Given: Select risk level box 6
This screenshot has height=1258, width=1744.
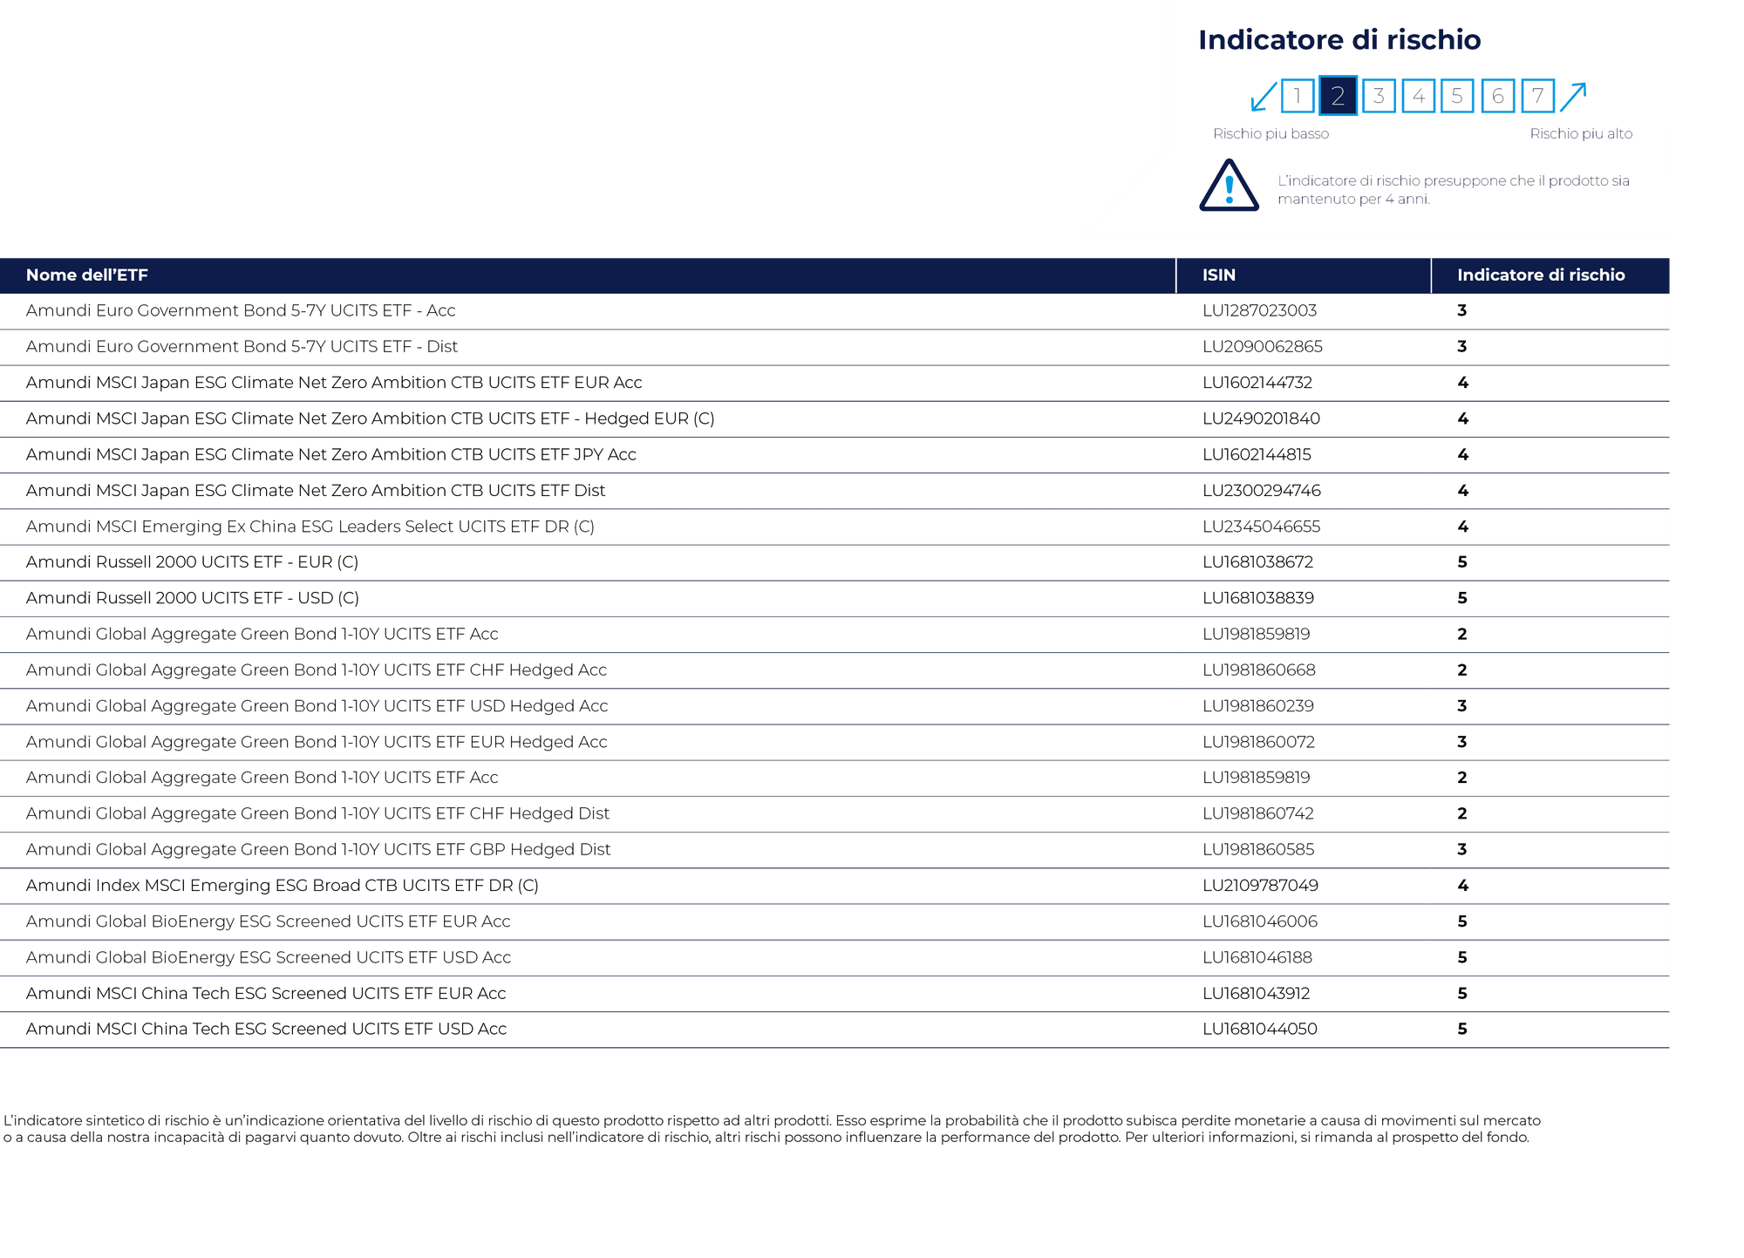Looking at the screenshot, I should click(1498, 96).
